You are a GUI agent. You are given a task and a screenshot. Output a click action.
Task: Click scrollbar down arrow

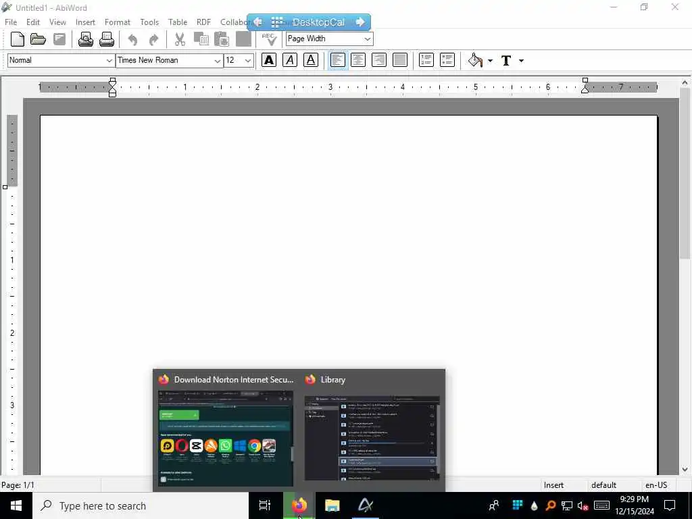pyautogui.click(x=685, y=470)
